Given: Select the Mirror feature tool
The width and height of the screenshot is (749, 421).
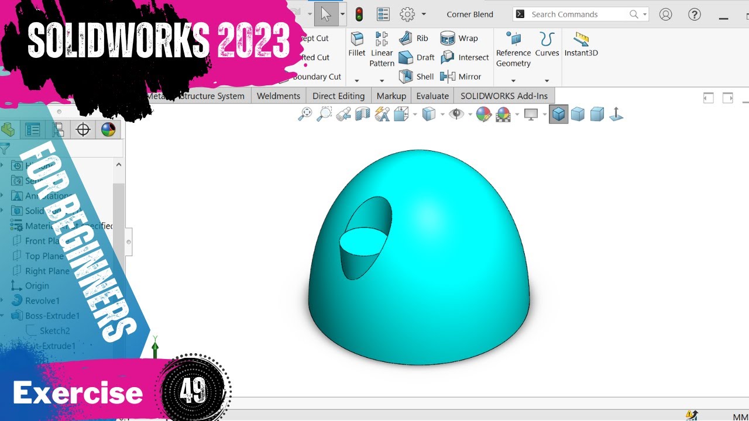Looking at the screenshot, I should pos(461,77).
